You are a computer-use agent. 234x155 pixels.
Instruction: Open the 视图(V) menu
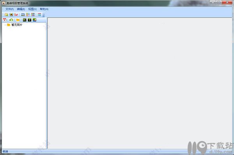[32, 9]
